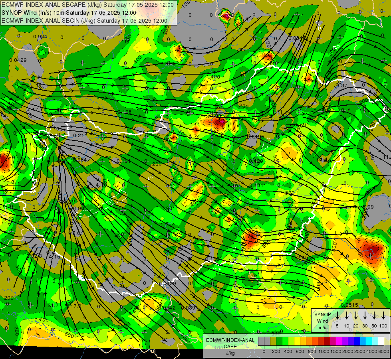
Task: Click the station value 21.7 on the map
Action: point(53,306)
